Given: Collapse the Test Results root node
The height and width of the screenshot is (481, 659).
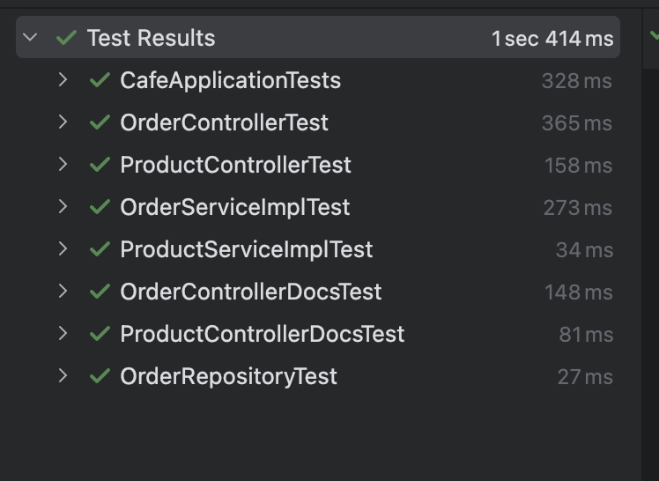Looking at the screenshot, I should tap(31, 38).
